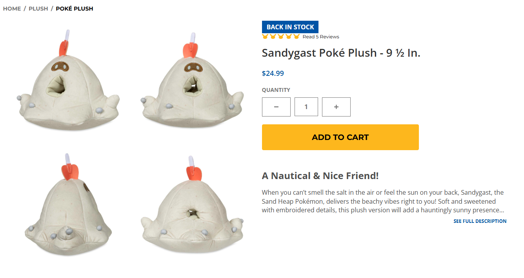524x278 pixels.
Task: Click the fourth Pikachu rating star
Action: (289, 37)
